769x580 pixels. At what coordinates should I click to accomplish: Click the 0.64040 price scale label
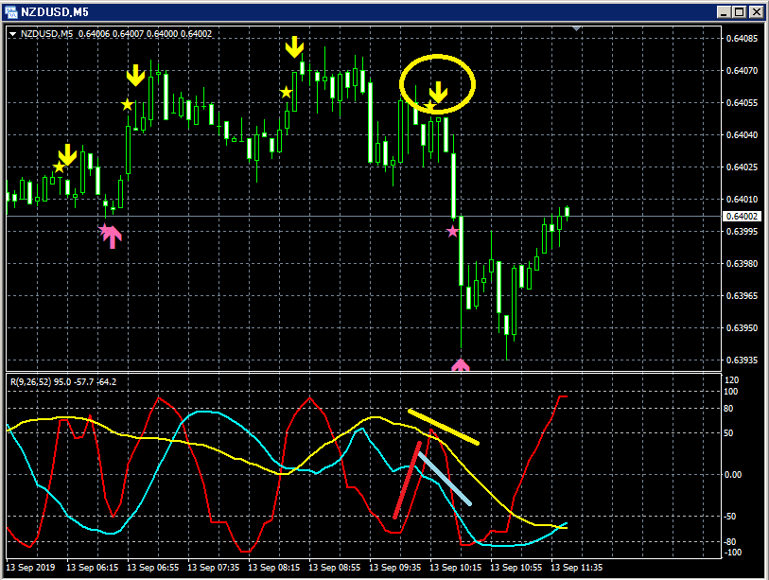(742, 135)
